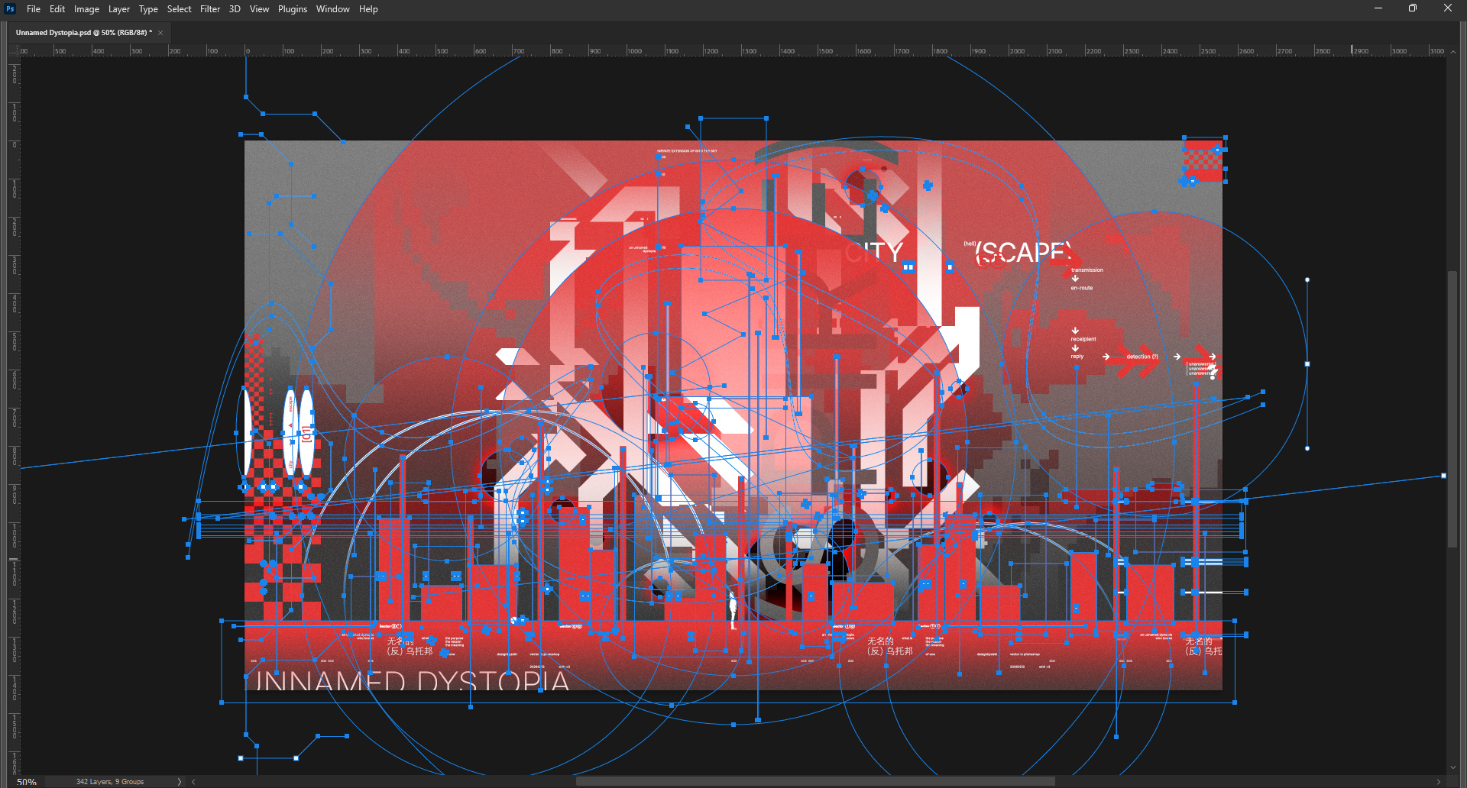Screen dimensions: 1467x788
Task: Click the ruler origin corner box
Action: [x=13, y=50]
